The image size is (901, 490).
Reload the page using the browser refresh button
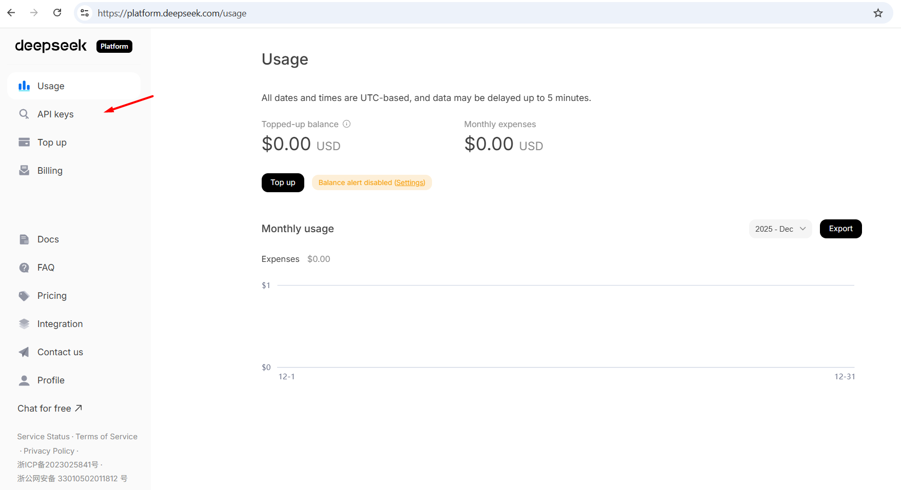(x=57, y=13)
